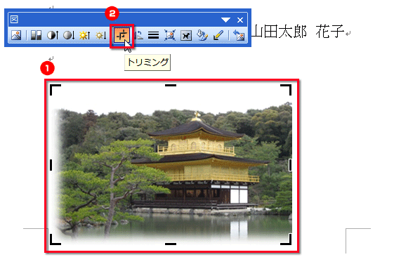Click the bottom-left crop handle of the picture

[55, 239]
